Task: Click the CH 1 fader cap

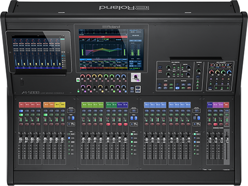Action: coord(21,139)
